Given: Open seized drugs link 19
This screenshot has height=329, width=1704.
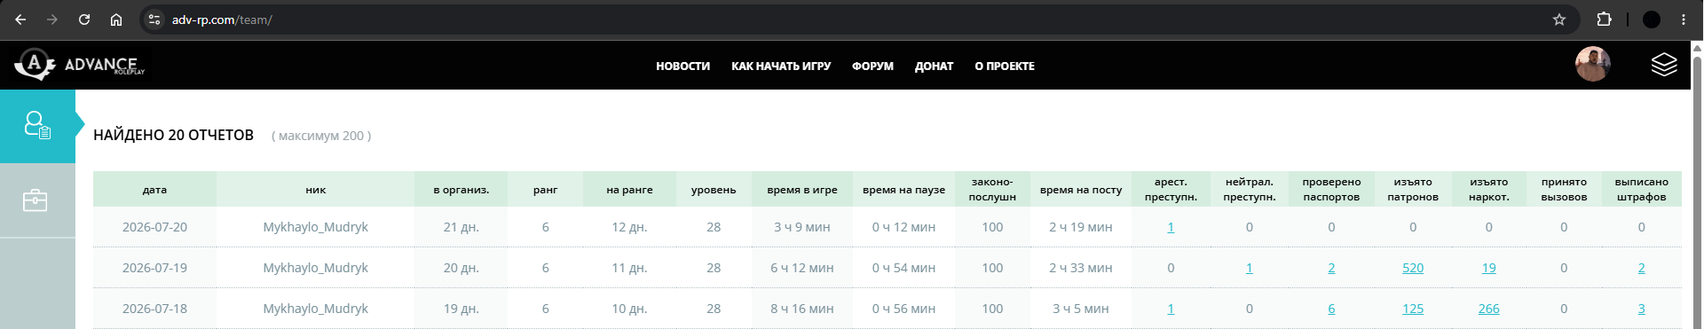Looking at the screenshot, I should [1488, 268].
